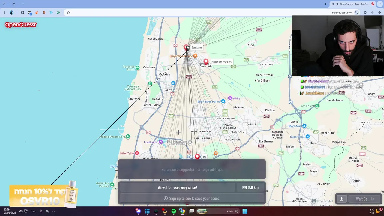This screenshot has width=384, height=216.
Task: Click Purchase a supporter tier banner
Action: click(192, 169)
